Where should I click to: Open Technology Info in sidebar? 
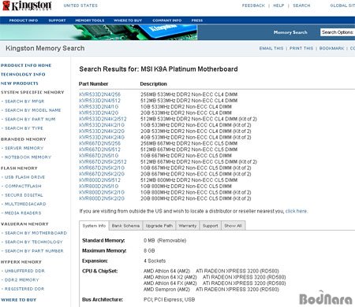pyautogui.click(x=23, y=74)
